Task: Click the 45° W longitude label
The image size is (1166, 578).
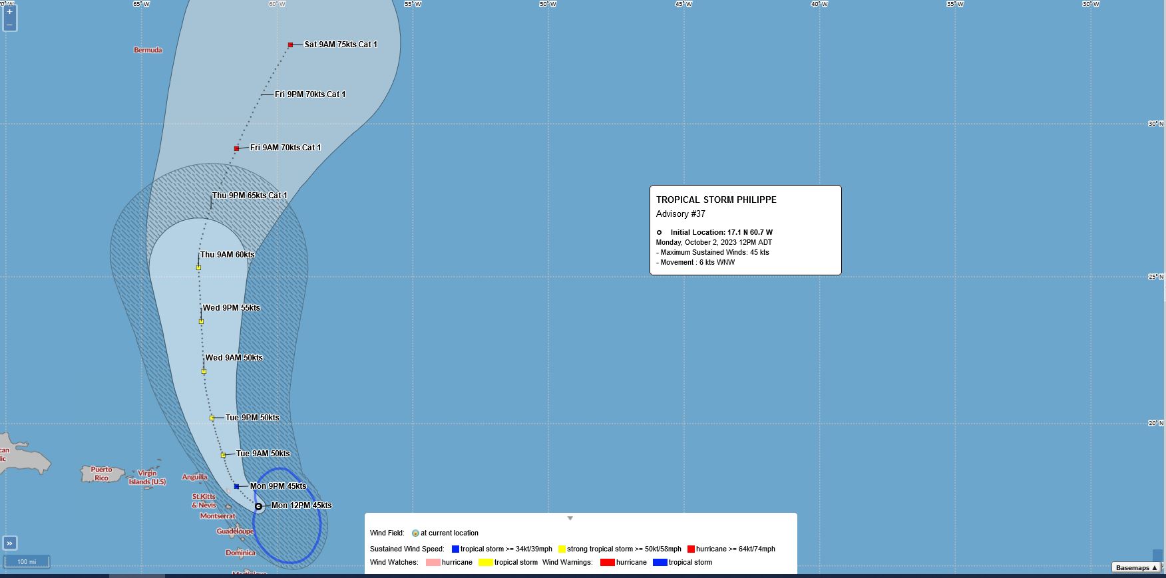Action: [683, 4]
